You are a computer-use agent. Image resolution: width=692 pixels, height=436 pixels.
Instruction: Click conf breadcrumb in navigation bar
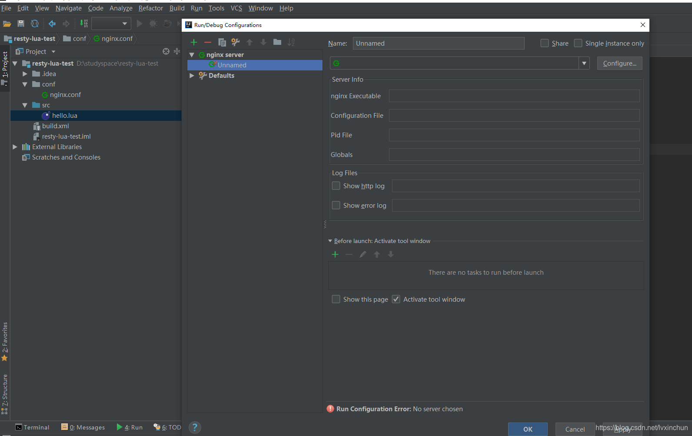click(75, 39)
